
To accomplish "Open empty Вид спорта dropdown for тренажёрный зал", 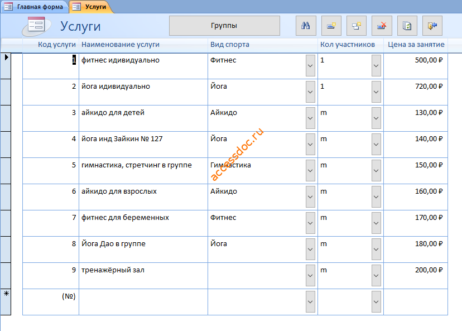I will [x=310, y=275].
